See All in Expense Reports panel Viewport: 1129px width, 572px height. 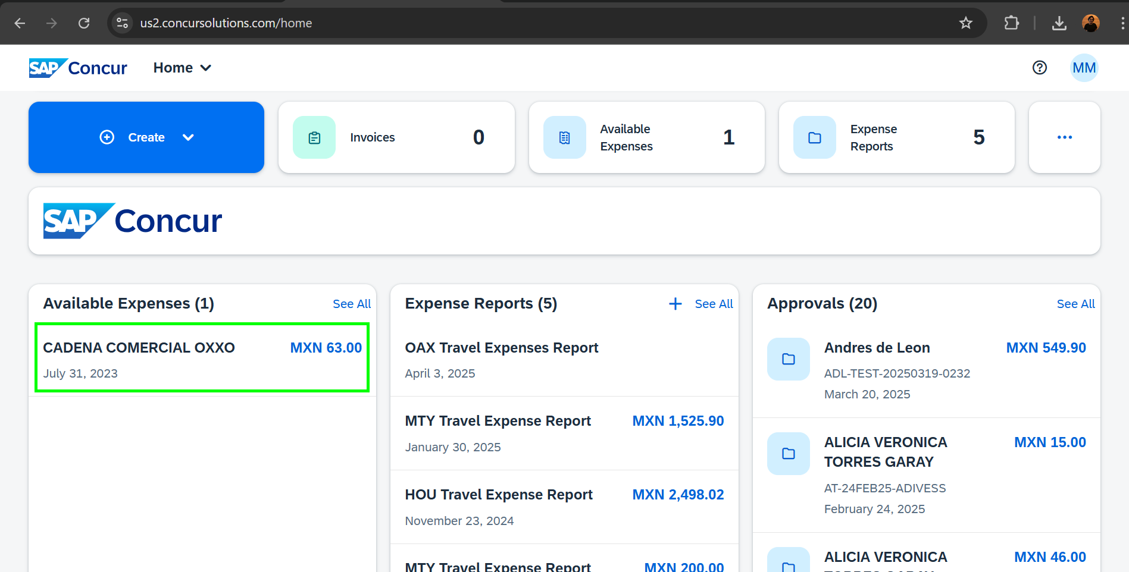pos(714,304)
